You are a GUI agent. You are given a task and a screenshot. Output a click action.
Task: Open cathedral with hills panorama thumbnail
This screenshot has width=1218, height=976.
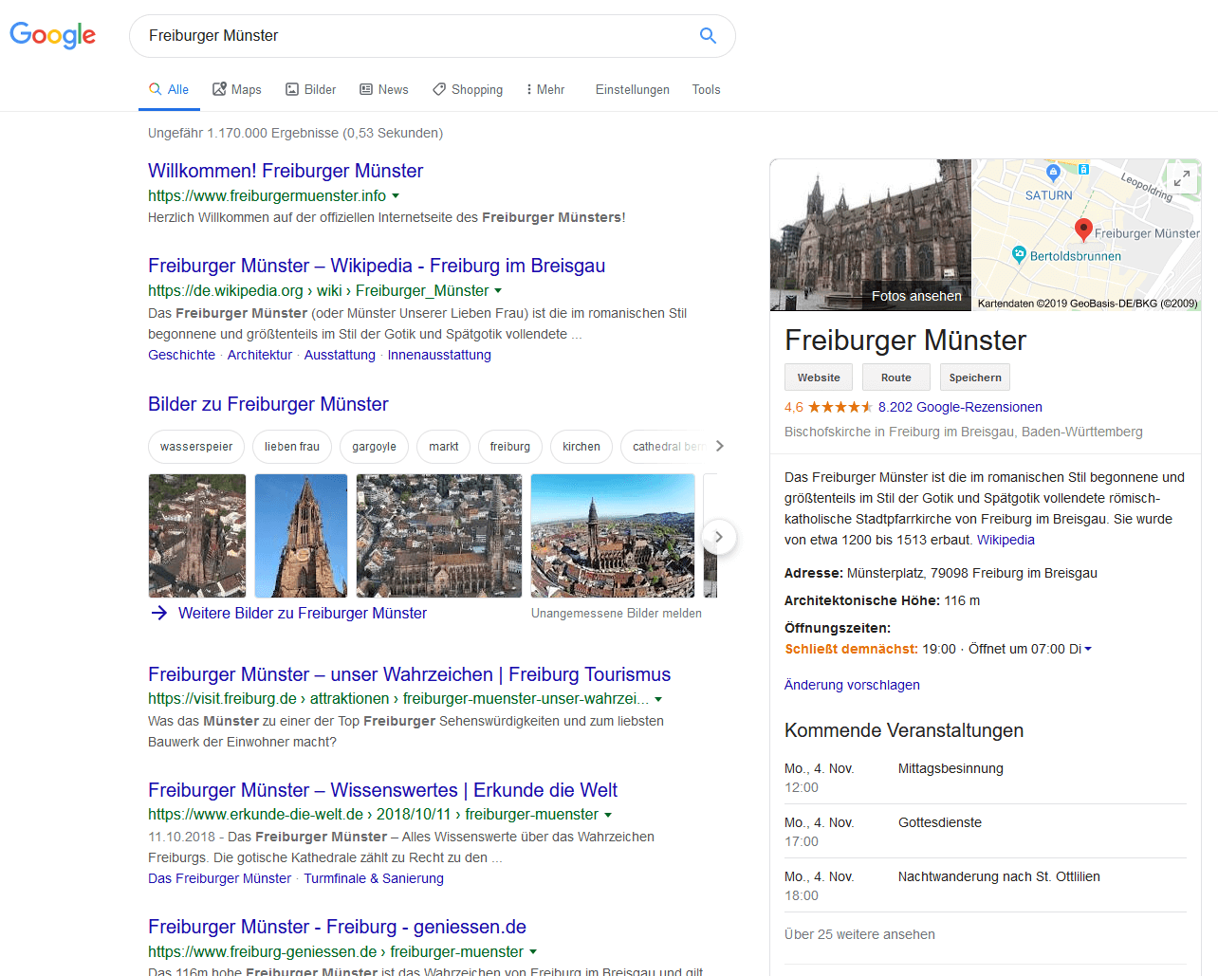tap(613, 536)
